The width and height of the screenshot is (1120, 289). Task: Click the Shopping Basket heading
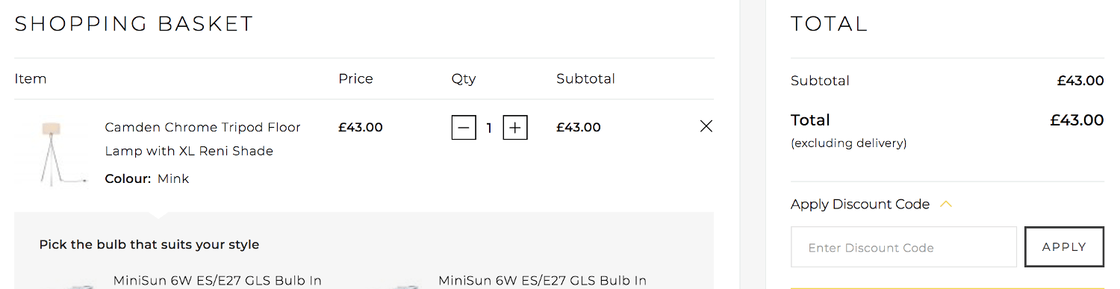[134, 24]
